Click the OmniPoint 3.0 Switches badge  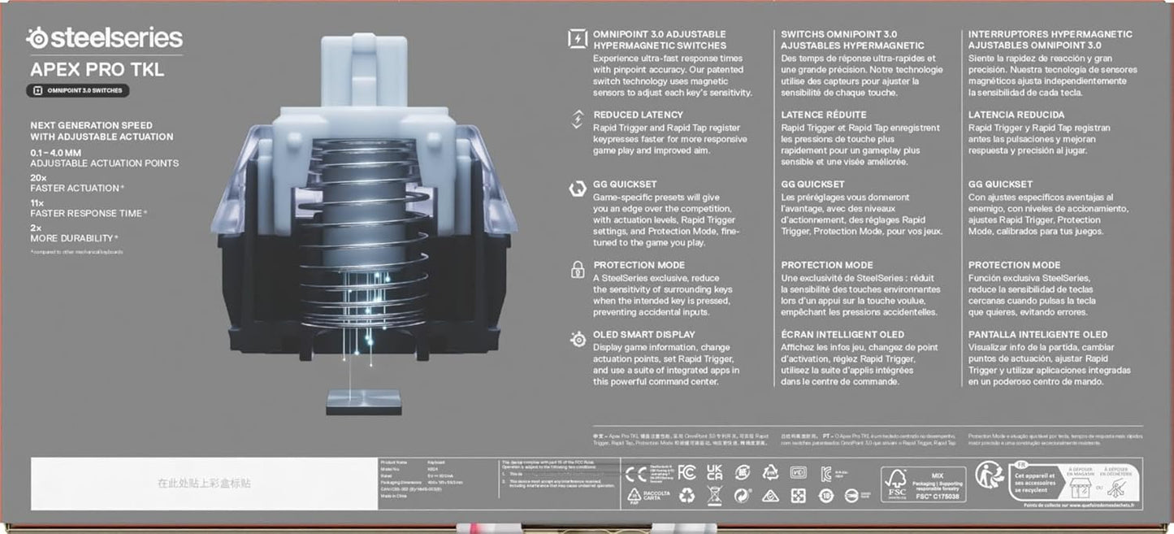[x=80, y=90]
